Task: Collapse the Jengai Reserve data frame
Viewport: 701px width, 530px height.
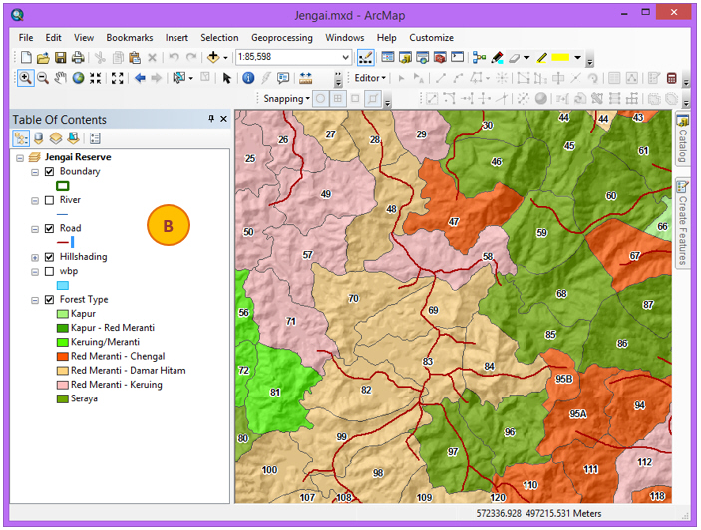Action: click(20, 158)
